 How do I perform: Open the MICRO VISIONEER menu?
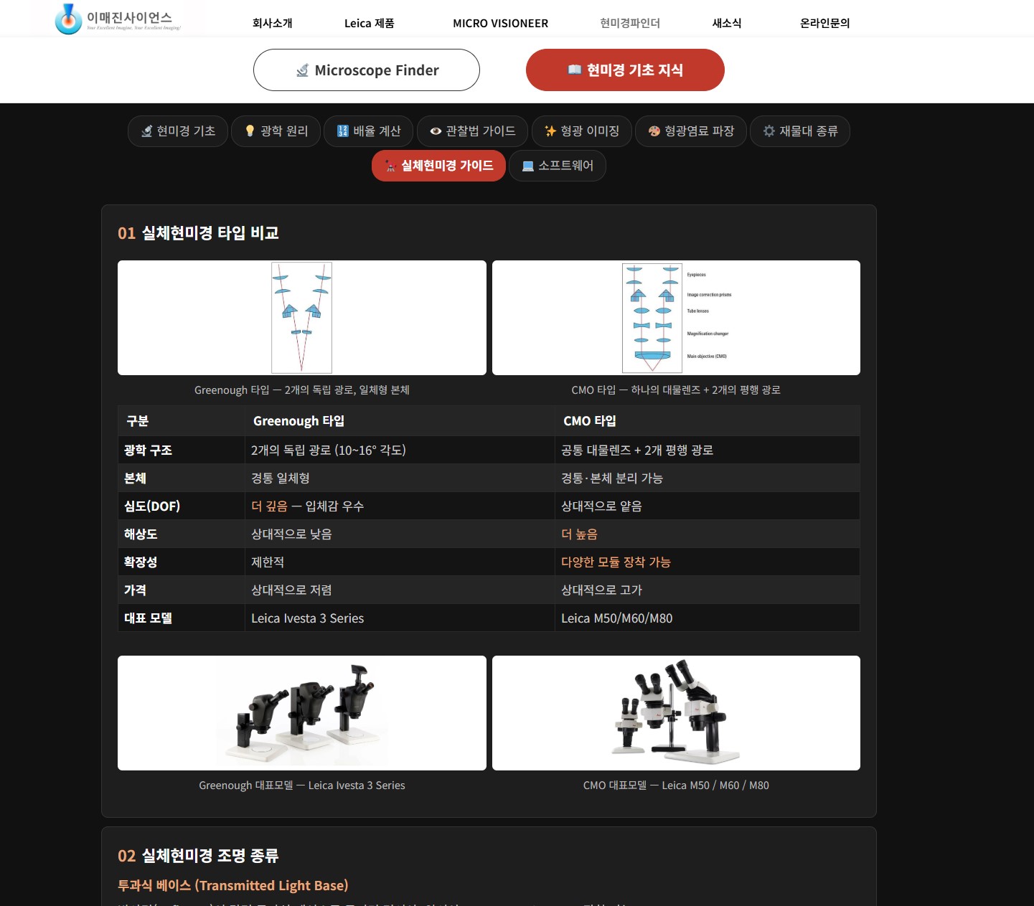501,23
